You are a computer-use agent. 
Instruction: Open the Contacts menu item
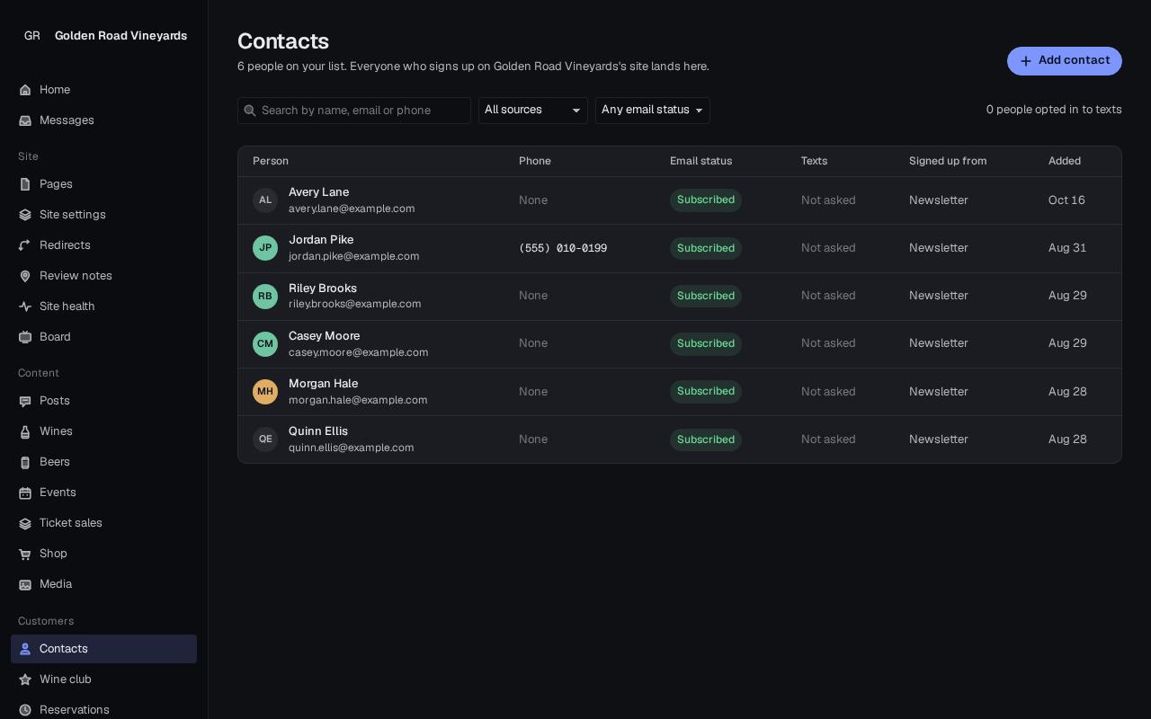[x=103, y=649]
